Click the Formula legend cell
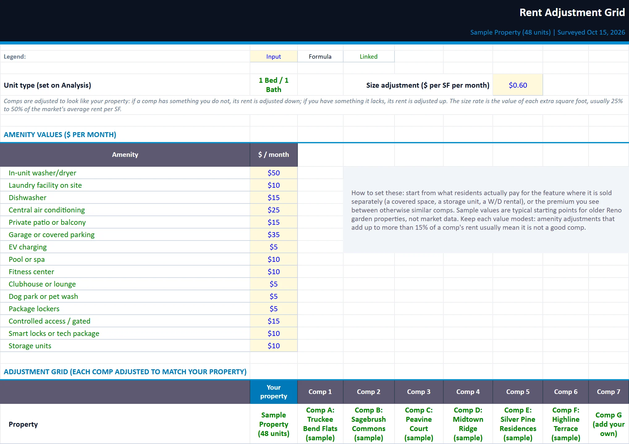629x444 pixels. point(320,57)
